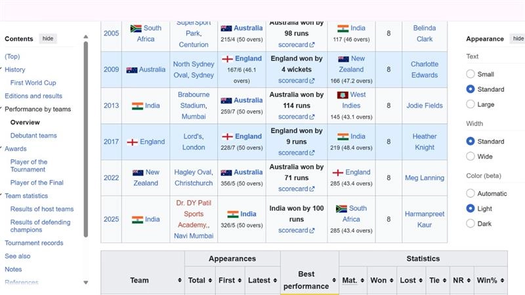Open the 2017 final scorecard link
Image resolution: width=525 pixels, height=295 pixels.
point(296,153)
